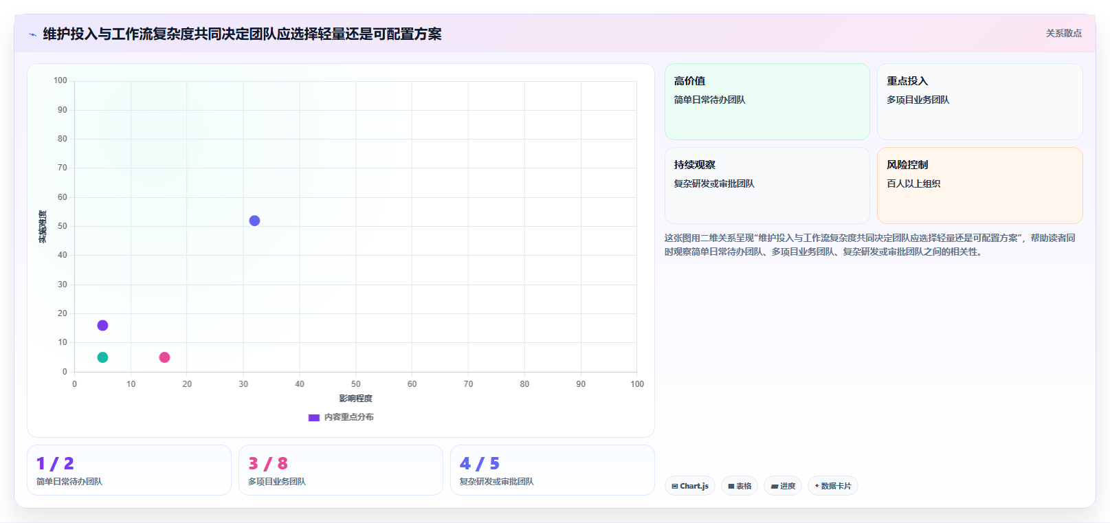The height and width of the screenshot is (523, 1110).
Task: Select the 3 / 8 多项目业务团队 stat card
Action: 341,470
